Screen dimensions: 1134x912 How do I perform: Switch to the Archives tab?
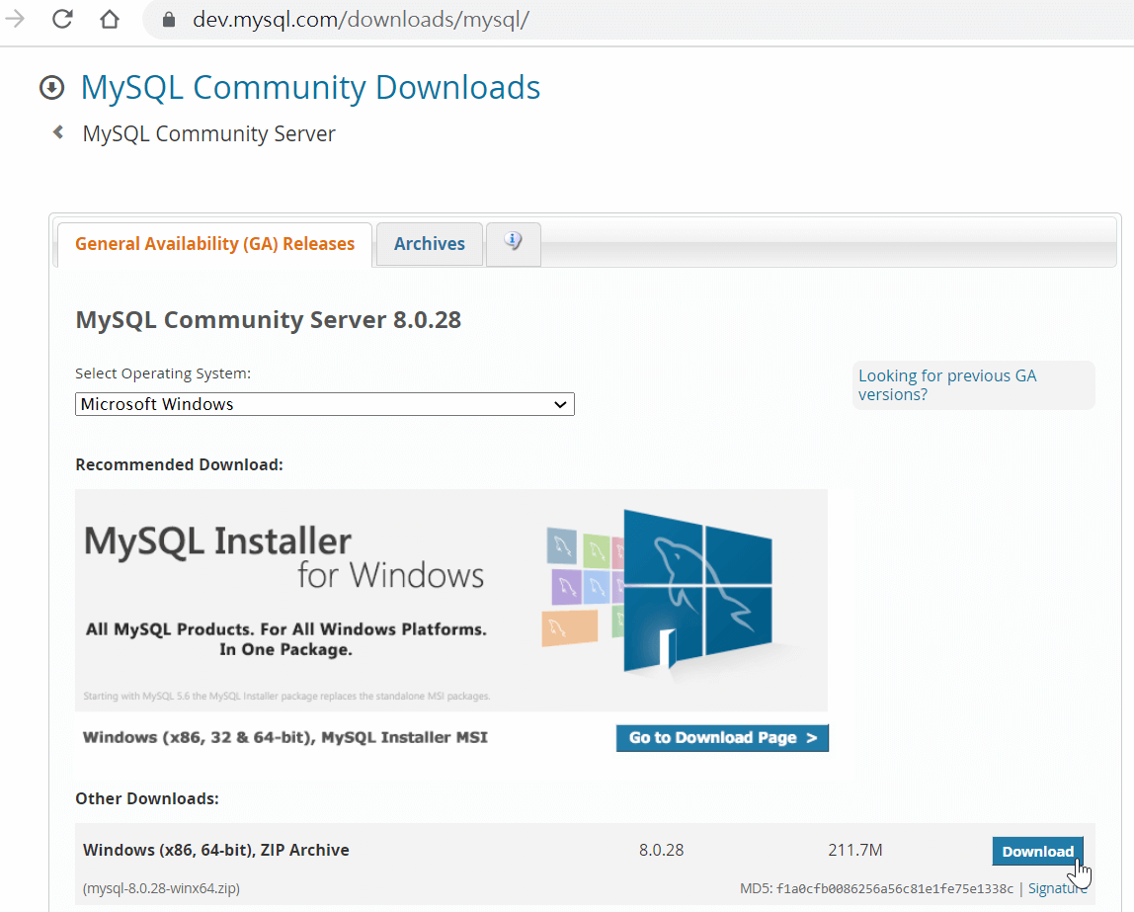click(430, 244)
